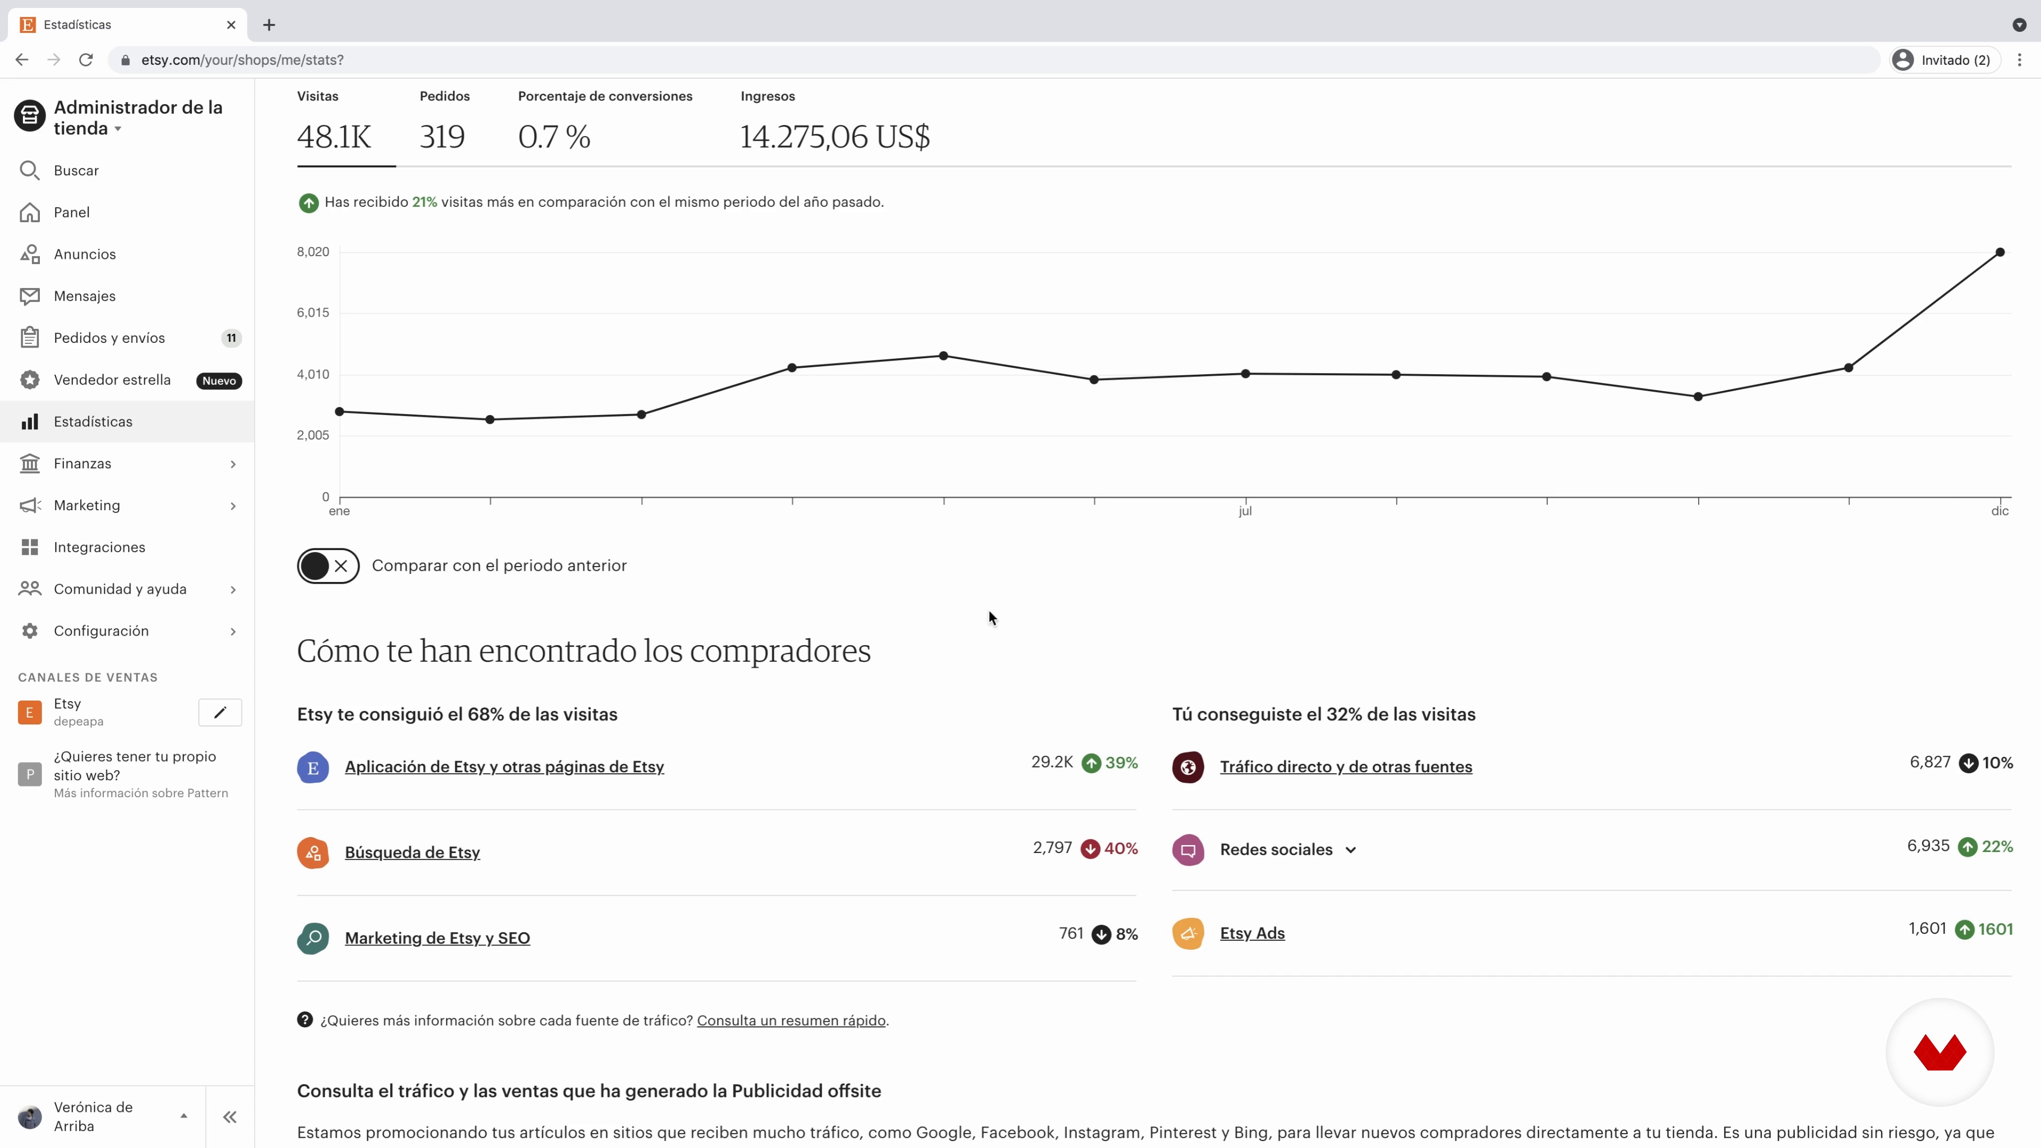Select the Estadísticas bar chart icon
This screenshot has width=2041, height=1148.
click(x=29, y=421)
